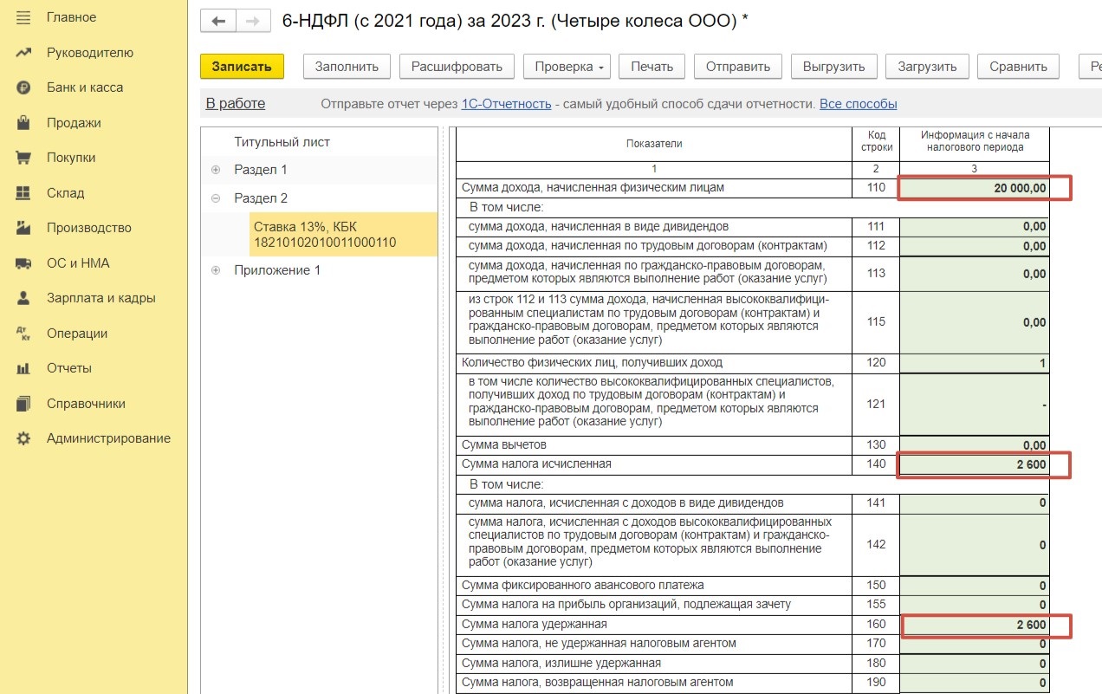Viewport: 1102px width, 694px height.
Task: Open the В работе status link
Action: [236, 104]
